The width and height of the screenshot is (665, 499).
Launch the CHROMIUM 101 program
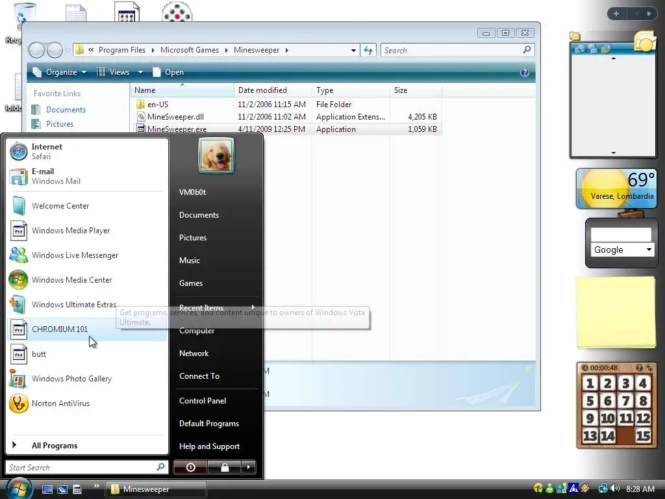[x=87, y=329]
